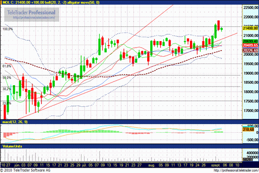The image size is (259, 173).
Task: Select the 61,8% Fibonacci retracement label
Action: (x=6, y=66)
